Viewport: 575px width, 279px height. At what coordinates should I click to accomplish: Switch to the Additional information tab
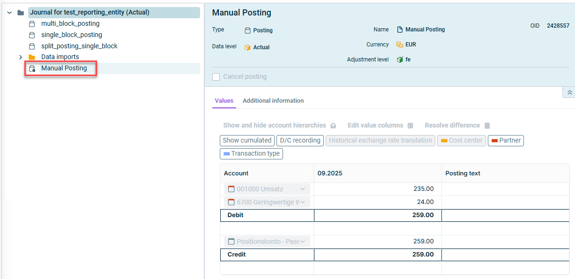click(273, 101)
